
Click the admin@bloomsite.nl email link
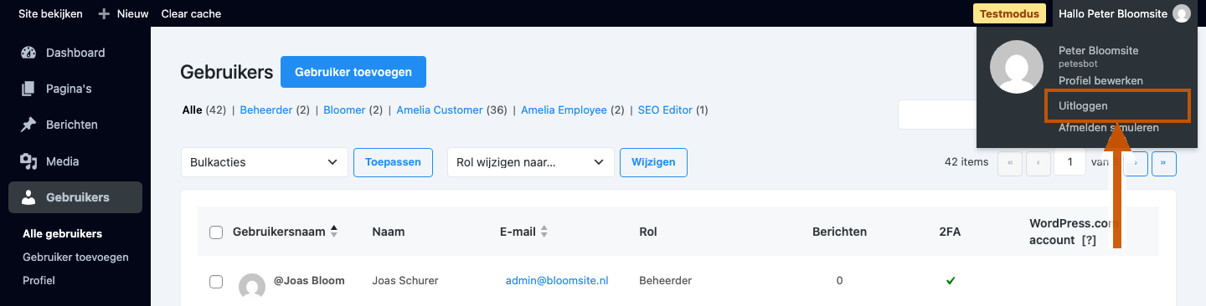[x=557, y=281]
